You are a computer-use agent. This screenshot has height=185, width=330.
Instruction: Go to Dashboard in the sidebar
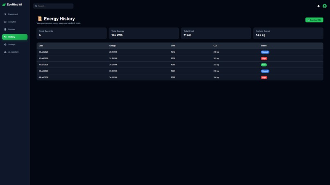[x=15, y=14]
